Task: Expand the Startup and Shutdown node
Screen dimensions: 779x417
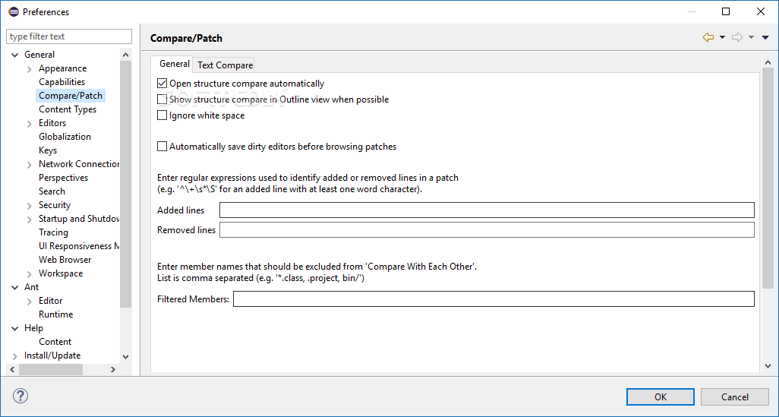Action: pyautogui.click(x=30, y=219)
